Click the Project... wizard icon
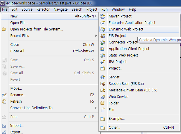The height and width of the screenshot is (134, 181). click(x=103, y=68)
